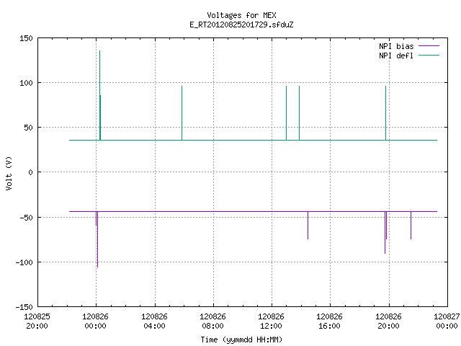Image resolution: width=461 pixels, height=346 pixels.
Task: Click the x-axis tick '120826 04:00'
Action: tap(154, 321)
